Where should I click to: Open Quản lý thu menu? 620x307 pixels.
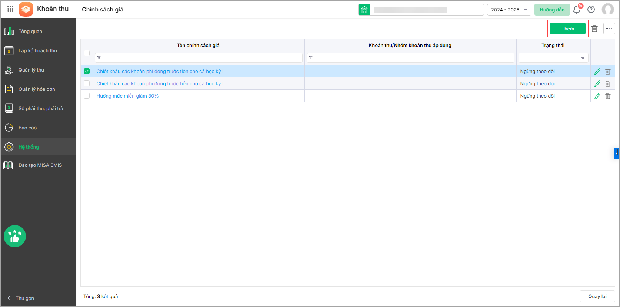point(38,70)
